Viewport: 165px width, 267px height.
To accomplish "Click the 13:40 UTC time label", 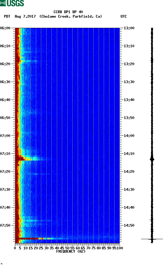I will (129, 100).
